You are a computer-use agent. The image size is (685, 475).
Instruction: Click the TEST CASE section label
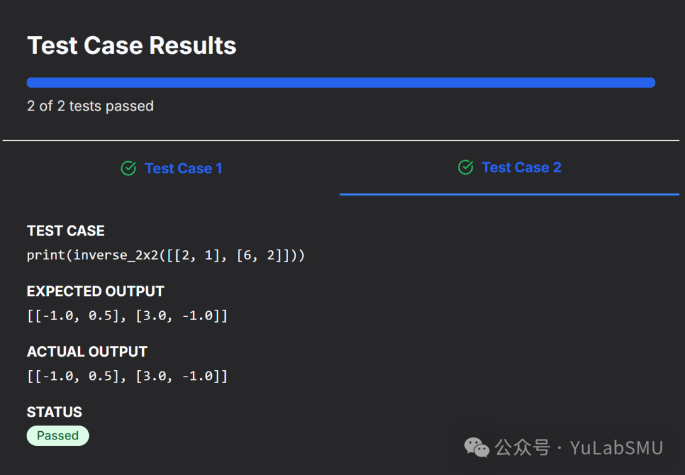(65, 231)
